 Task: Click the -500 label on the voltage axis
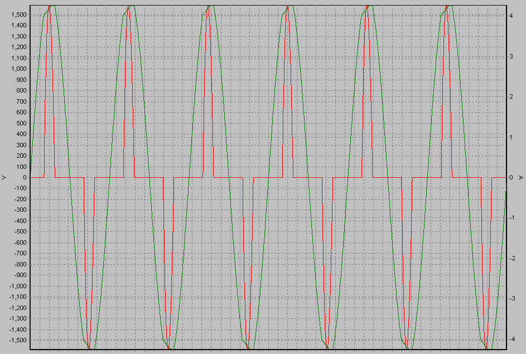tap(20, 232)
